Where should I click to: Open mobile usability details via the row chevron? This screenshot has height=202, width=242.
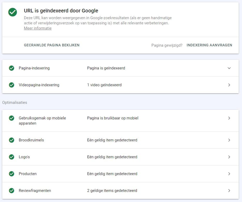tap(229, 118)
